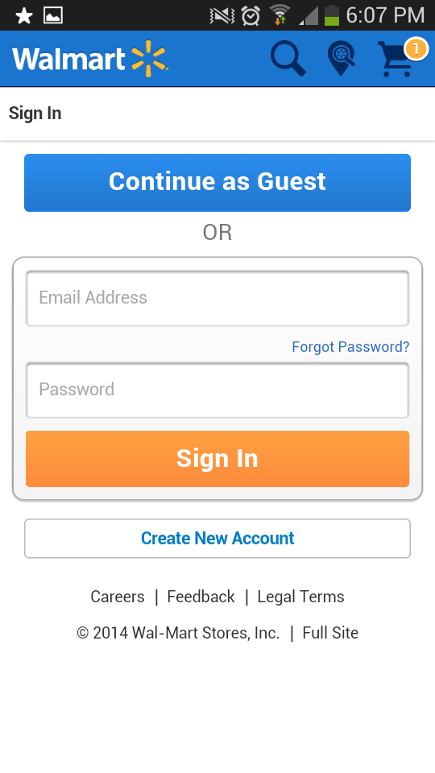The height and width of the screenshot is (773, 435).
Task: Open the shopping cart icon
Action: pos(396,59)
